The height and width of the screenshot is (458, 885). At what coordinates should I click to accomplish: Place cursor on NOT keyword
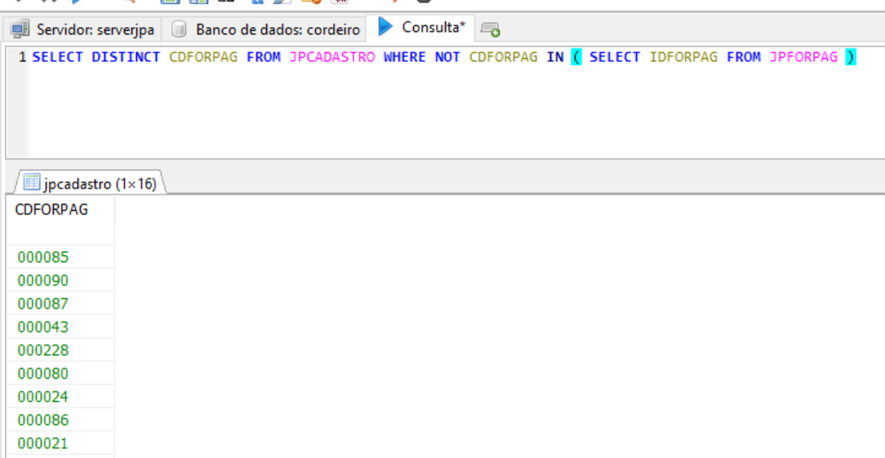pos(447,57)
